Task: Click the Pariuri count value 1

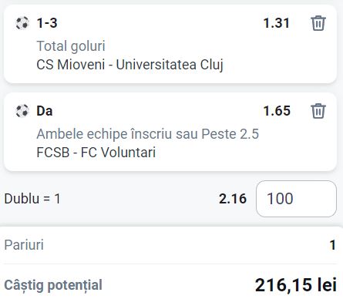Action: (333, 245)
